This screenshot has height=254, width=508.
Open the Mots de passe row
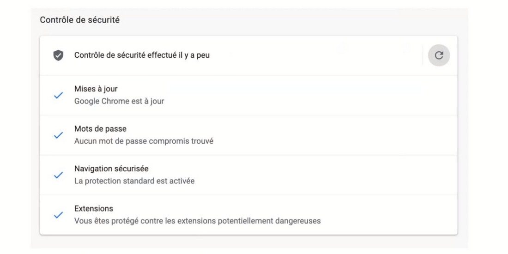pos(248,135)
